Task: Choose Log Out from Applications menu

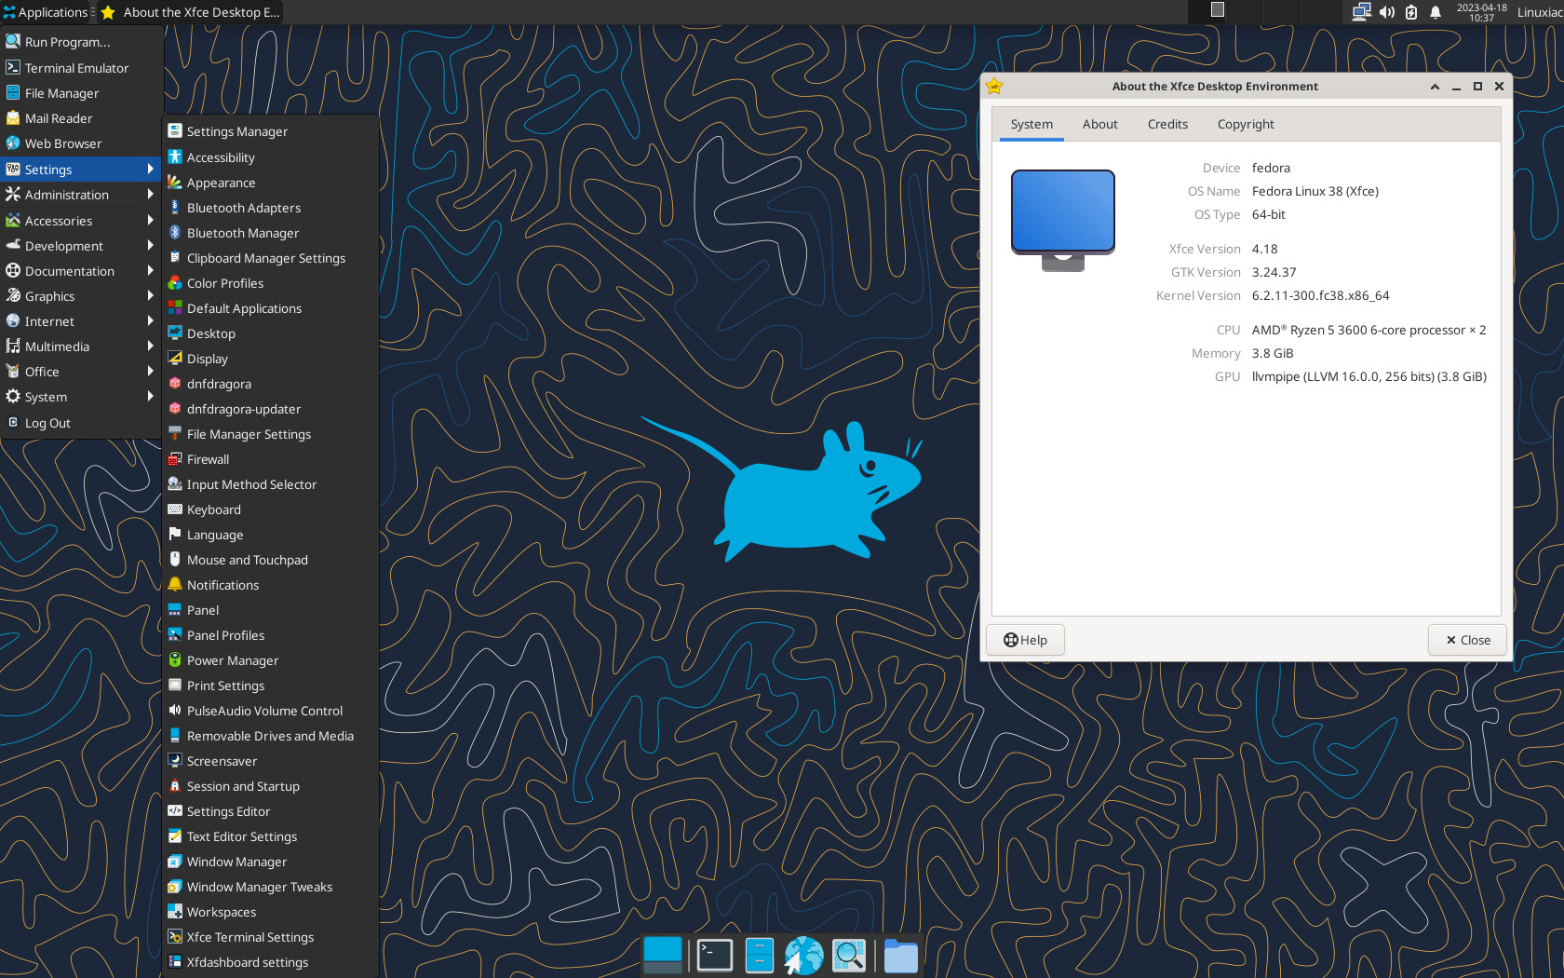Action: pos(80,423)
